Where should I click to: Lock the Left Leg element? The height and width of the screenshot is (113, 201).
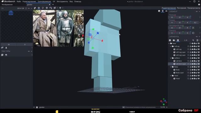[x=197, y=49]
